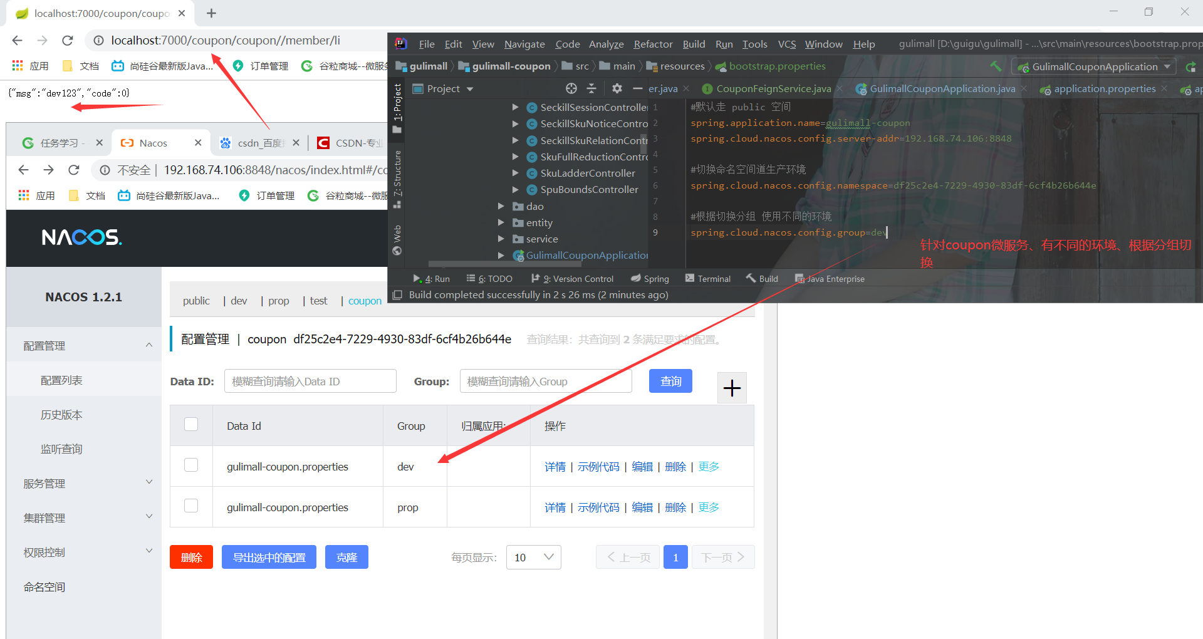Open the TODO tool window

click(489, 279)
